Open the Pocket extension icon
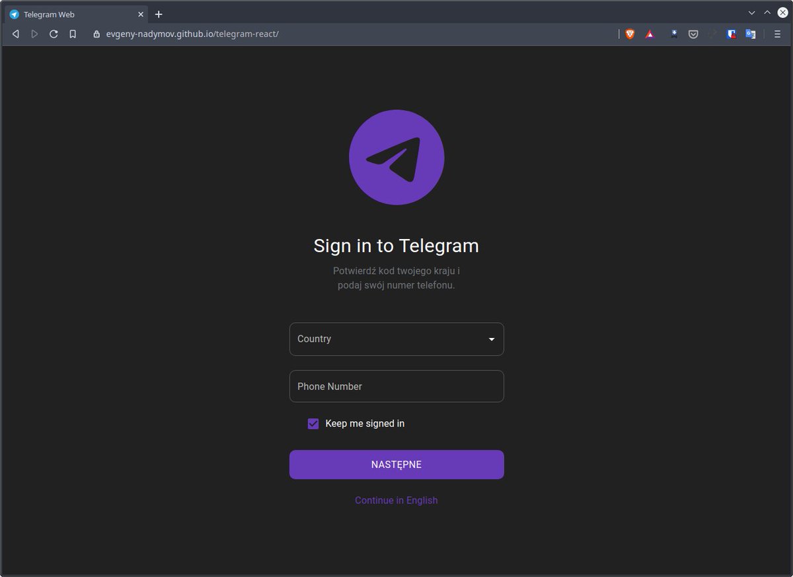This screenshot has height=577, width=793. (693, 34)
